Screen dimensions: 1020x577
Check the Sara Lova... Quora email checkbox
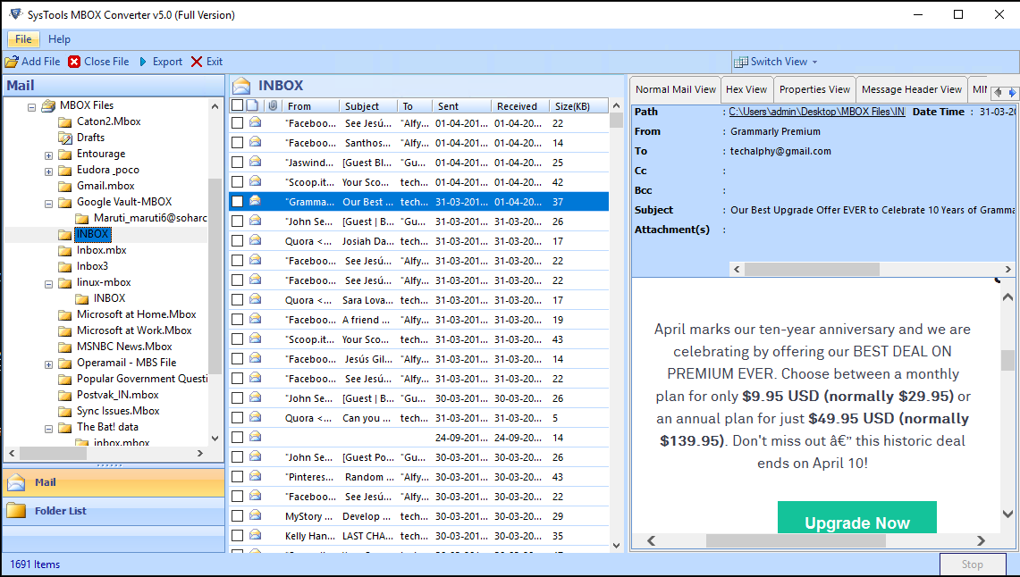pos(238,299)
